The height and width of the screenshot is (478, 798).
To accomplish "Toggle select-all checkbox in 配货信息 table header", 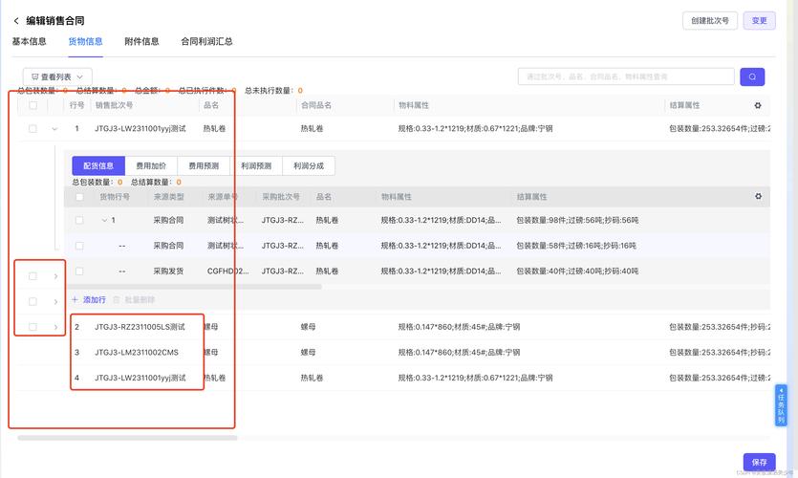I will tap(79, 197).
